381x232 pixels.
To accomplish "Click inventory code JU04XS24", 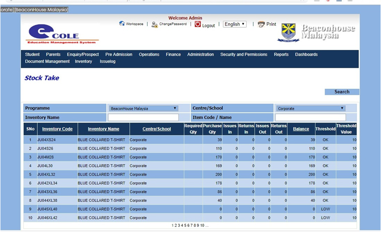I will tap(47, 140).
